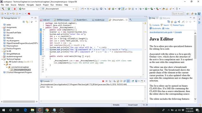Toggle Show Console When Standard Out Changes
This screenshot has height=113, width=202.
pos(125,81)
